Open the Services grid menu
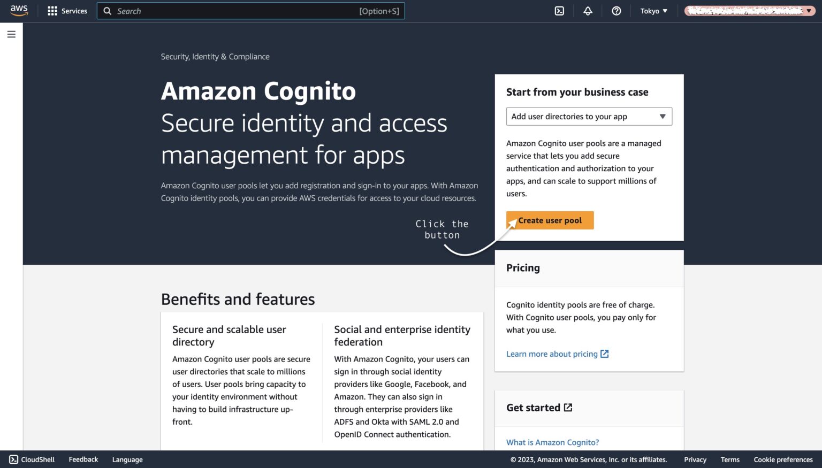This screenshot has width=822, height=468. 66,11
